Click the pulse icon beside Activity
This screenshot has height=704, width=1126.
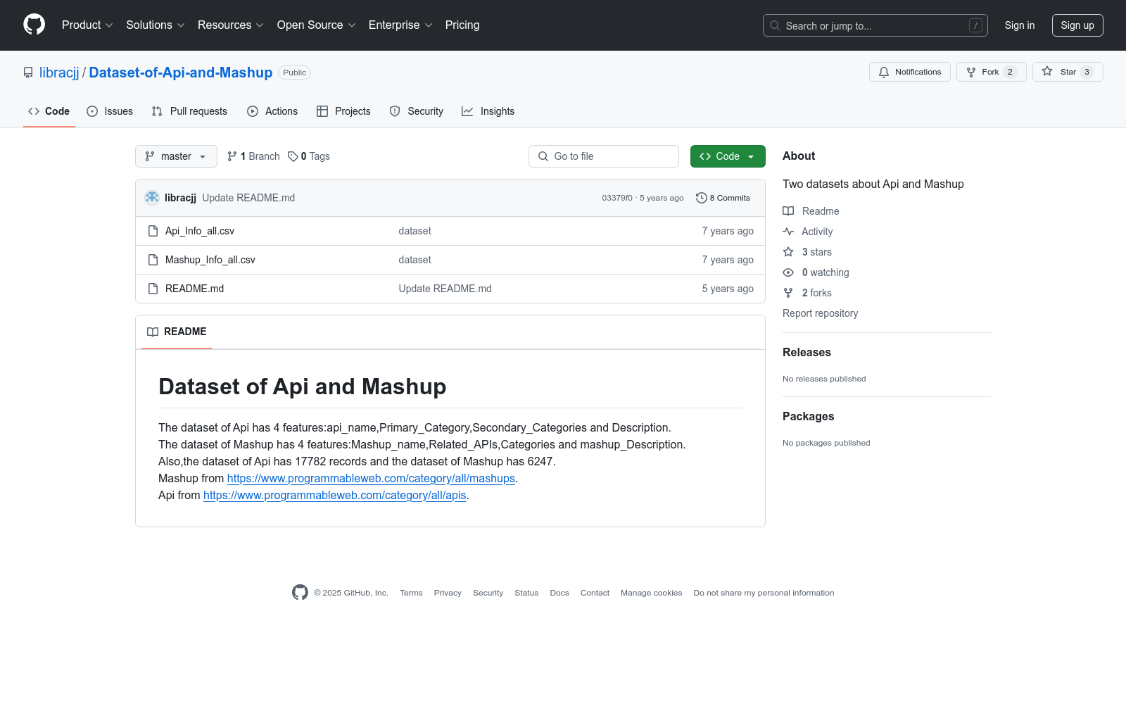coord(788,232)
